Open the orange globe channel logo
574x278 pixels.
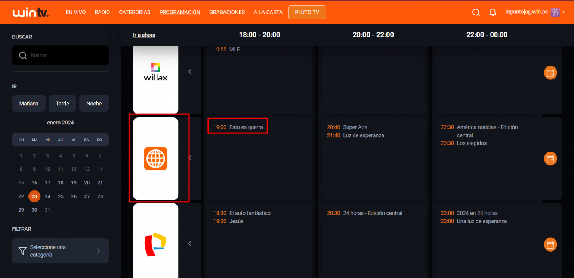click(x=155, y=158)
